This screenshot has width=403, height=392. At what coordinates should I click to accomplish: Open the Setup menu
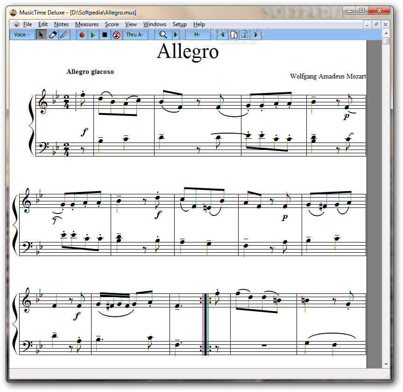[180, 24]
